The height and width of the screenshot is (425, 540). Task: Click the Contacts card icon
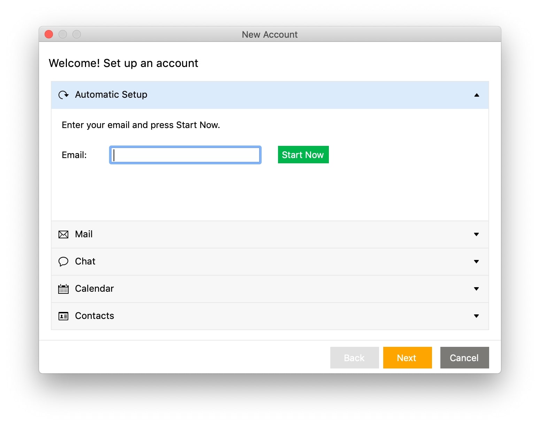[x=63, y=316]
